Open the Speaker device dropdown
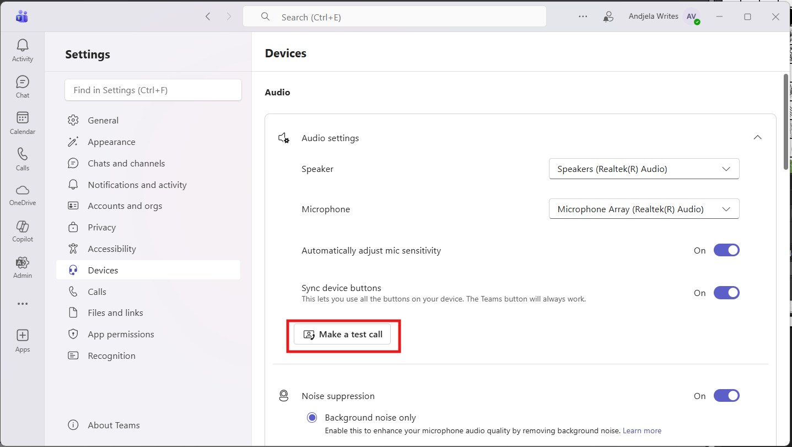Viewport: 792px width, 447px height. [644, 169]
